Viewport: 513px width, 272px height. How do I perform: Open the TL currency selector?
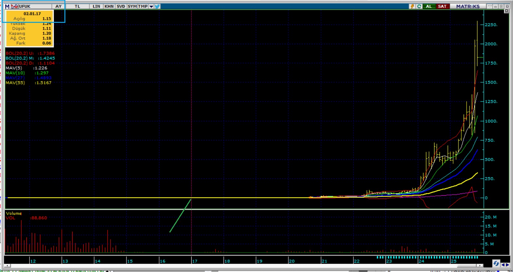[77, 7]
